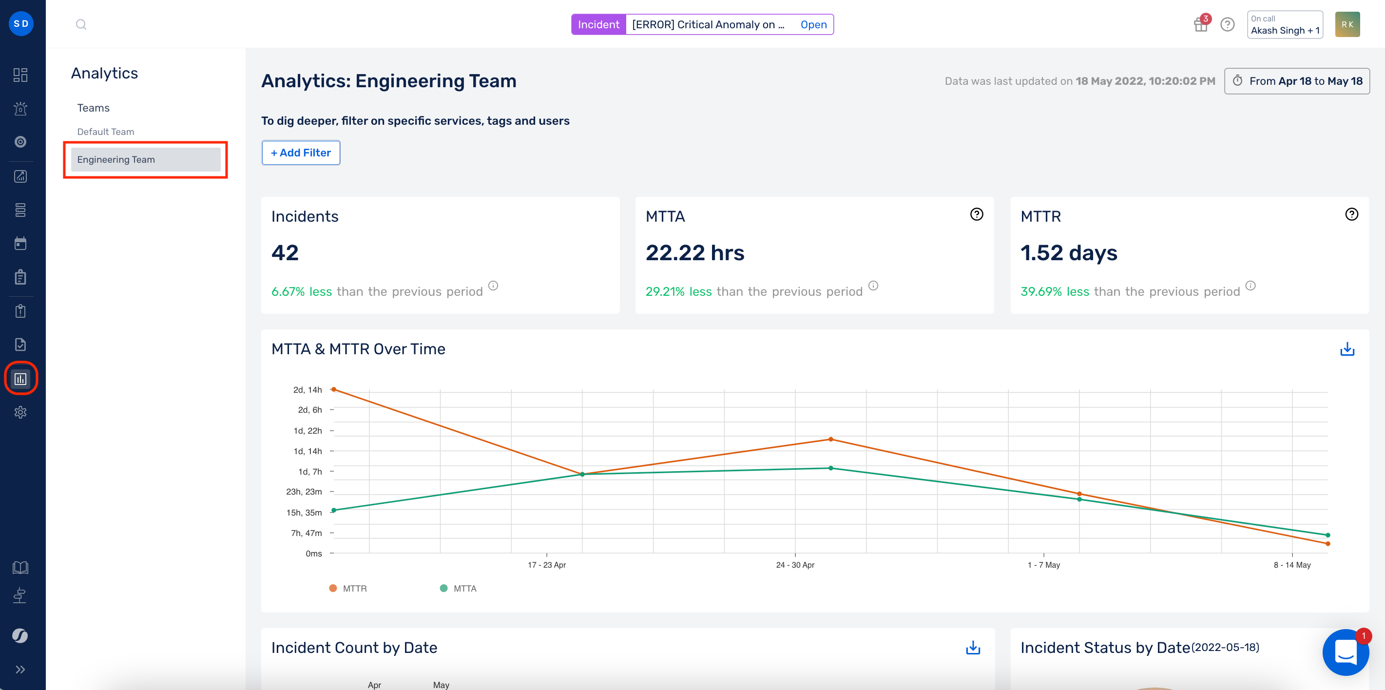Open the Incidents alert icon in sidebar
This screenshot has height=690, width=1385.
click(x=20, y=109)
